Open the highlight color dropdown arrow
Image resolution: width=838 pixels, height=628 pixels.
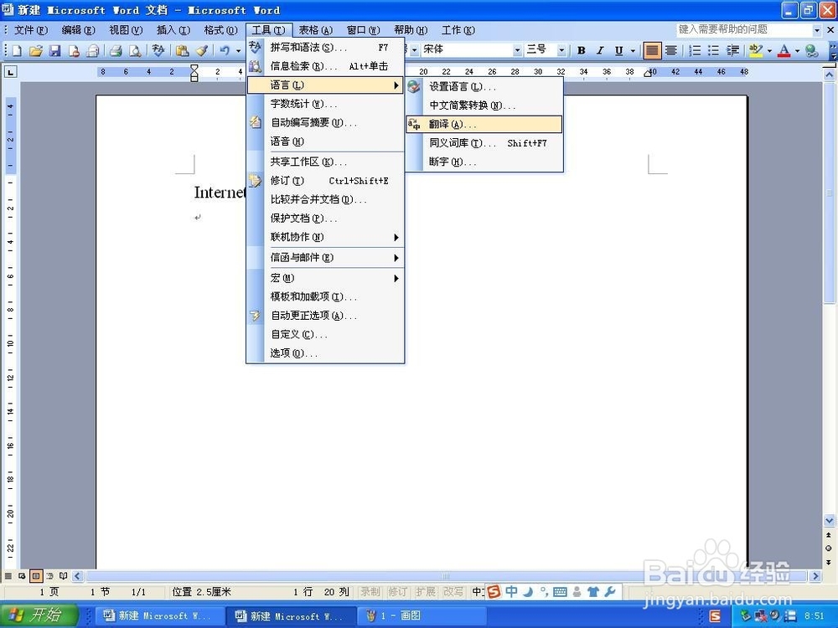[x=769, y=51]
